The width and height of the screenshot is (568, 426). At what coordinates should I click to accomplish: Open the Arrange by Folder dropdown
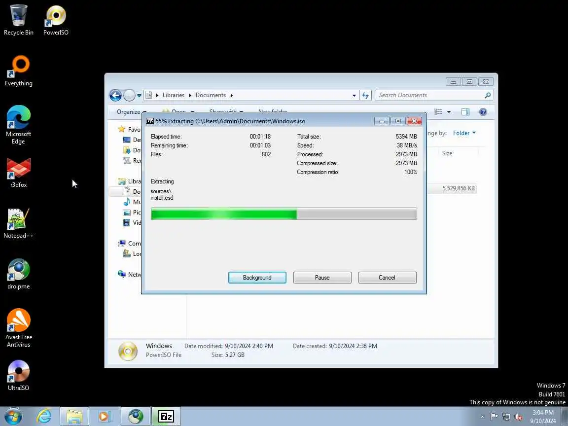pyautogui.click(x=464, y=133)
